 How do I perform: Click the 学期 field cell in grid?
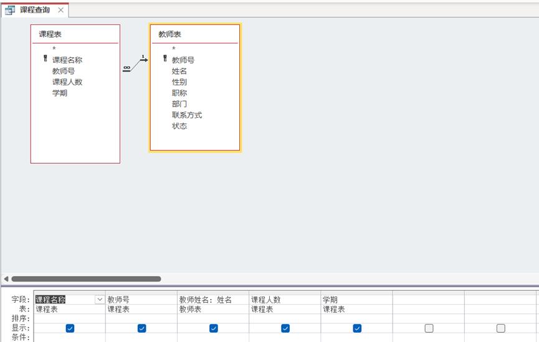[357, 300]
